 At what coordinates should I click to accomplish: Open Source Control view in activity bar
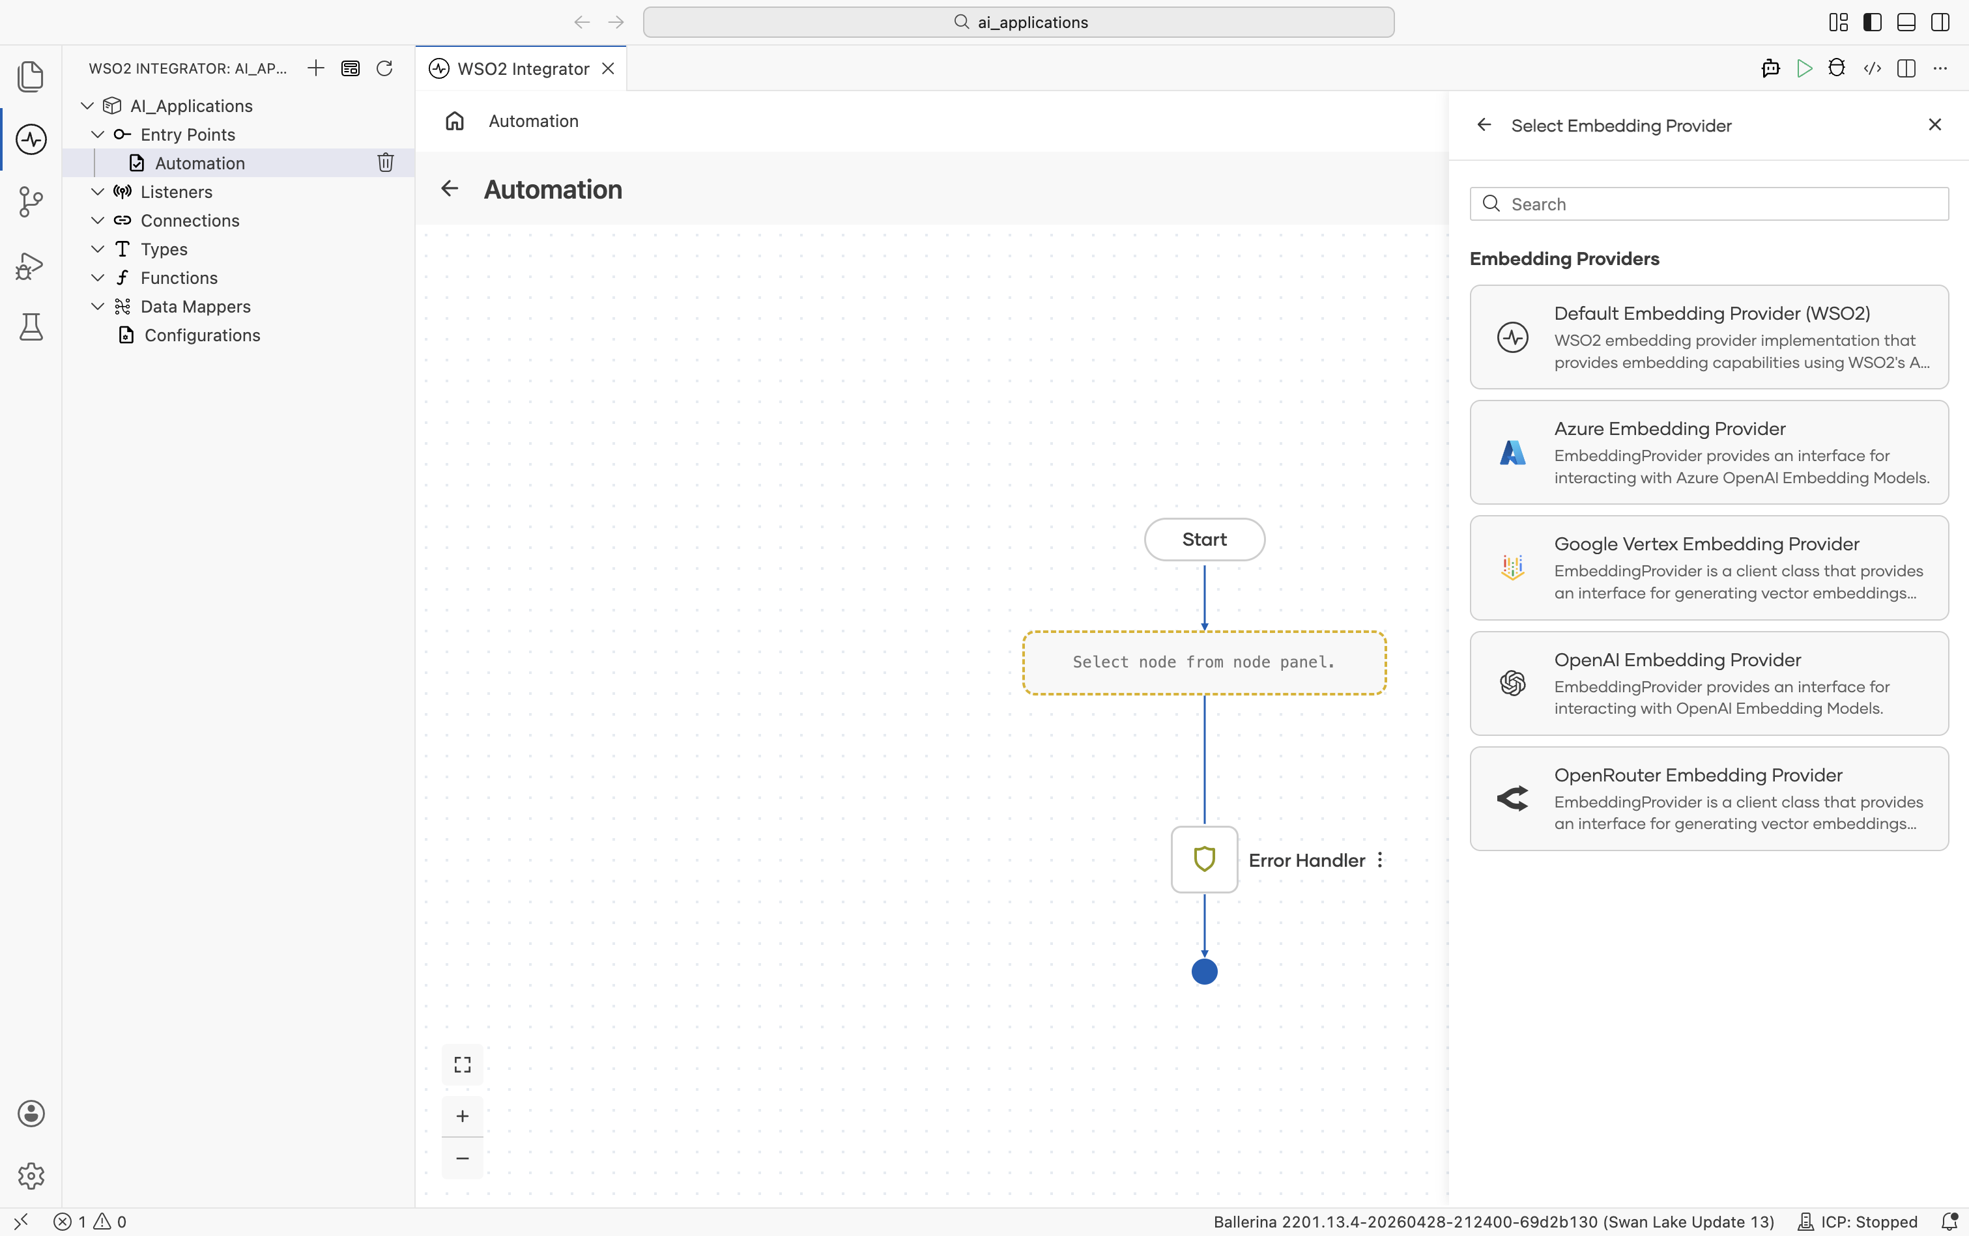30,201
